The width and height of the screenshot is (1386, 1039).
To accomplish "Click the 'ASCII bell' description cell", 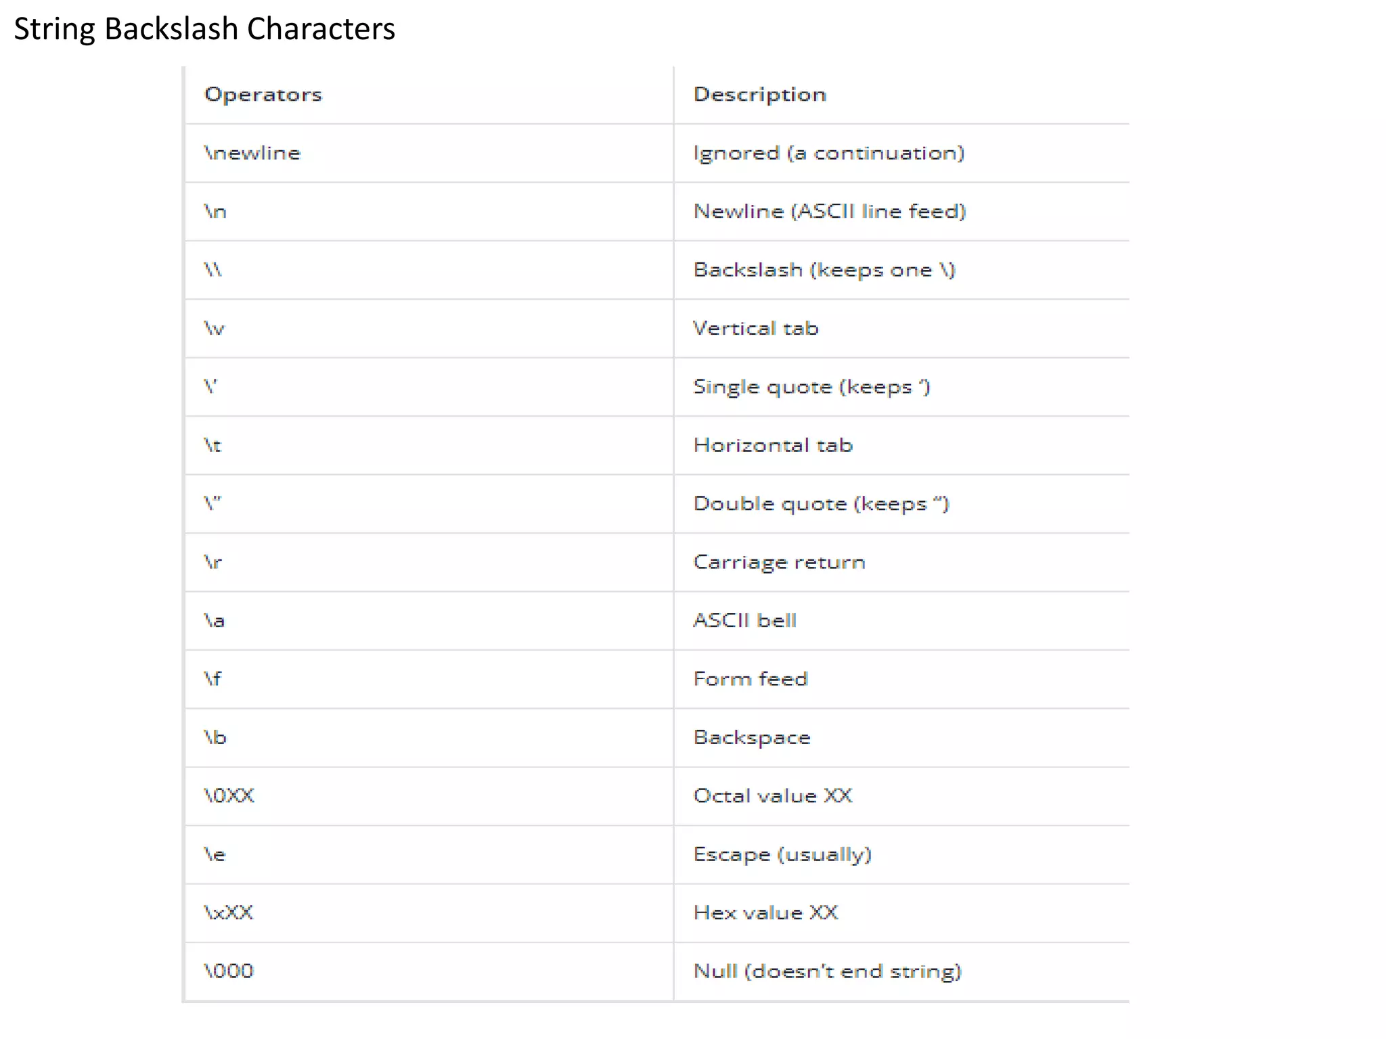I will point(744,620).
